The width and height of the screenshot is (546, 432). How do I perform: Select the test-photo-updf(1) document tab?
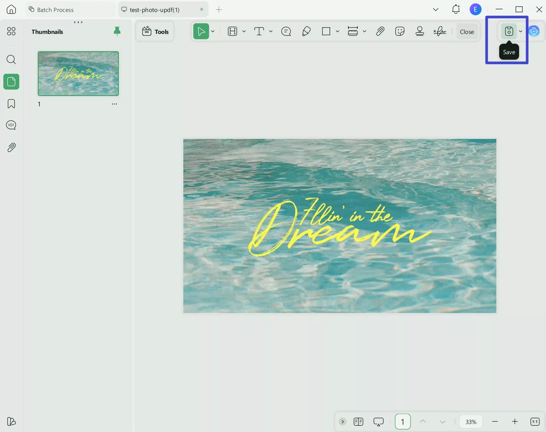[x=155, y=10]
